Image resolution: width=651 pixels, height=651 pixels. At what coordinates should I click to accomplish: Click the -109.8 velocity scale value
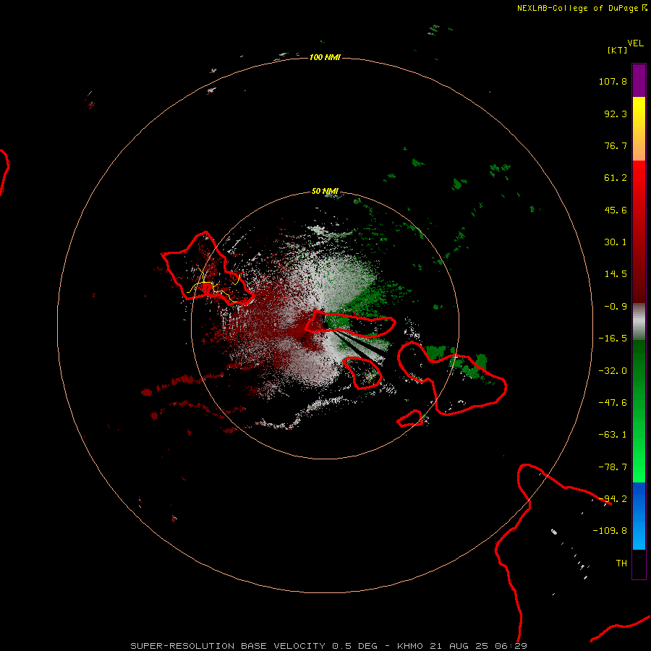(610, 531)
